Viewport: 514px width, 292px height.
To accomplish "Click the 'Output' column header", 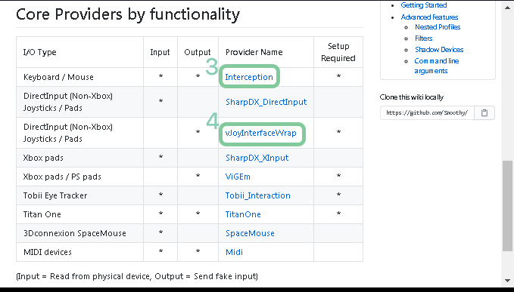I will point(198,52).
